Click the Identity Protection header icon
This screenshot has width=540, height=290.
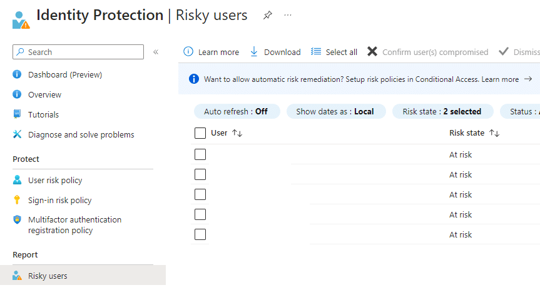[21, 20]
